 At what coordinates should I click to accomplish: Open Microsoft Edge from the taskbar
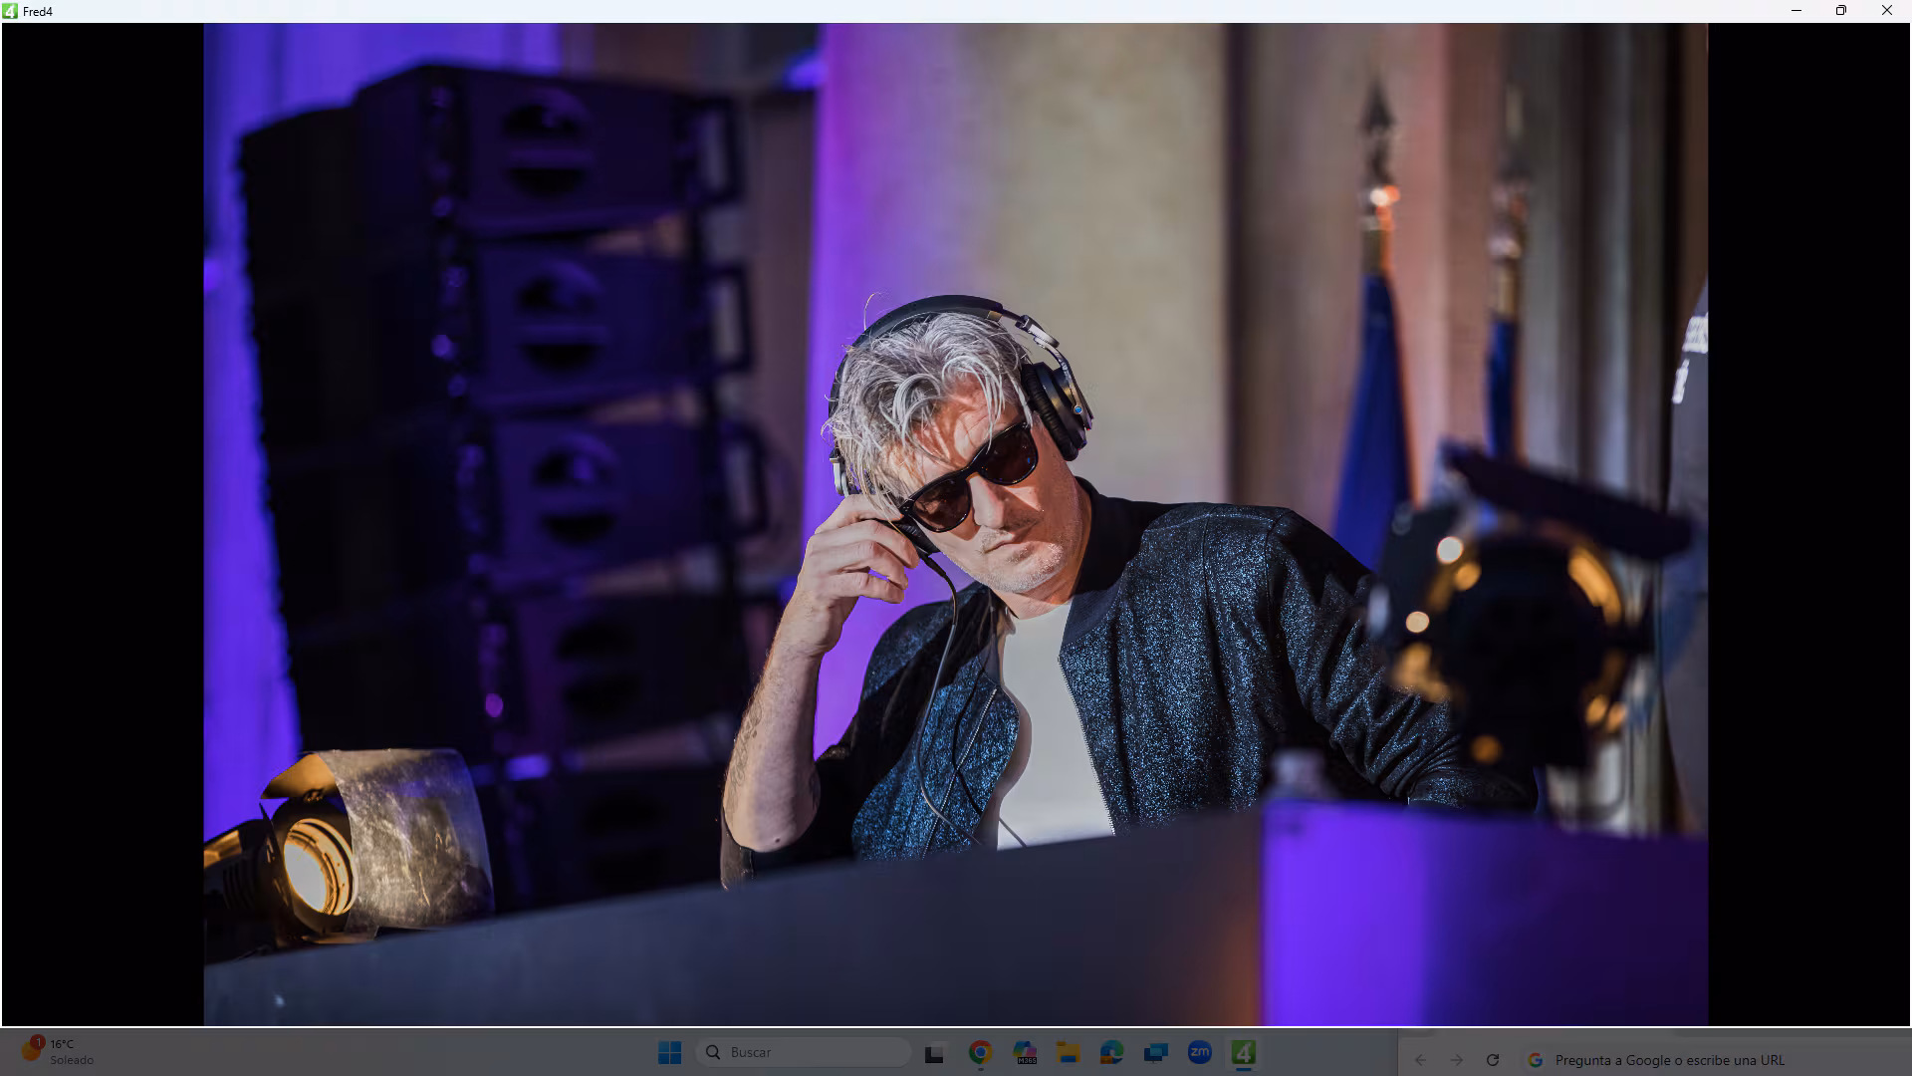[1111, 1052]
